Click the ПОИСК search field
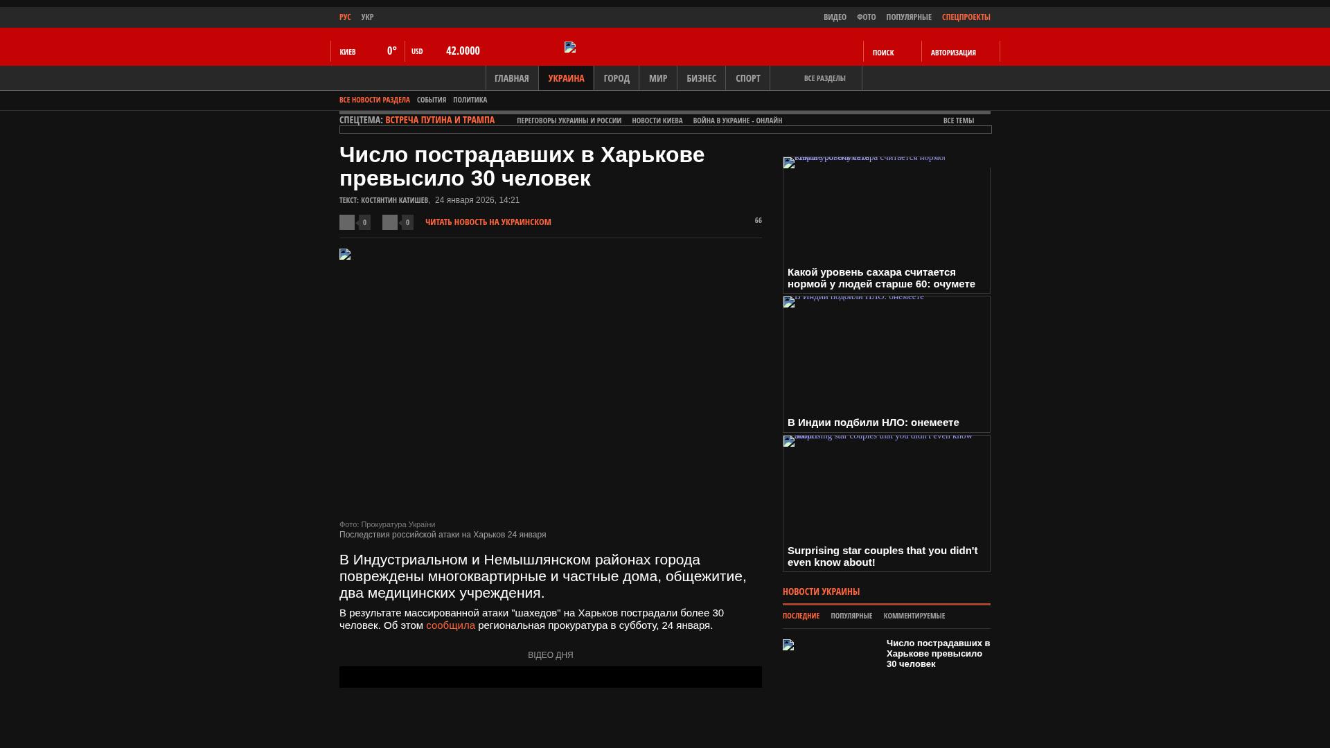 (x=883, y=53)
